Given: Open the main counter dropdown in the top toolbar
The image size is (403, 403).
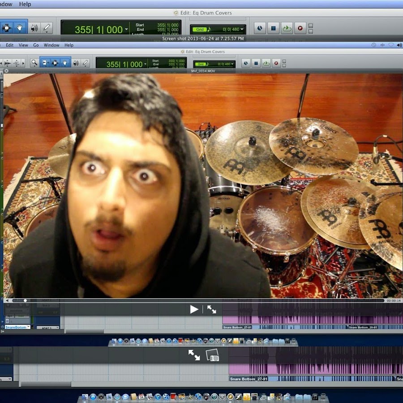Looking at the screenshot, I should pos(126,30).
